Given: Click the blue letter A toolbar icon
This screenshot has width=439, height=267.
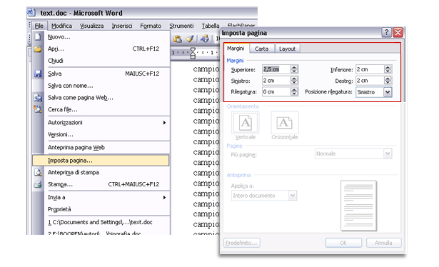Looking at the screenshot, I should pos(205,39).
